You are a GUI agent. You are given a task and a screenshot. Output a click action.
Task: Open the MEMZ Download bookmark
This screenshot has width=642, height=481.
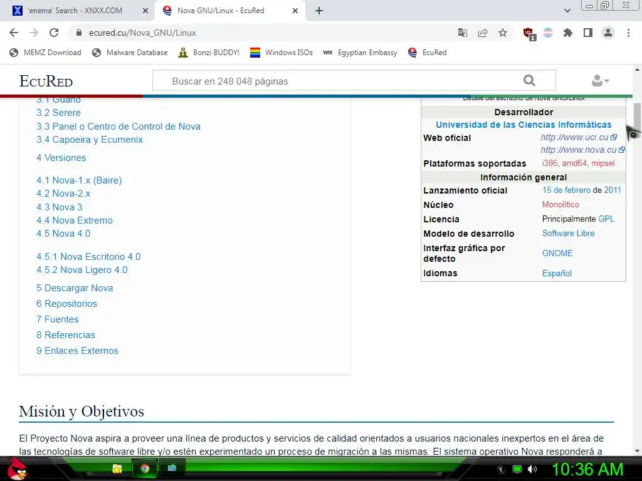click(x=45, y=53)
